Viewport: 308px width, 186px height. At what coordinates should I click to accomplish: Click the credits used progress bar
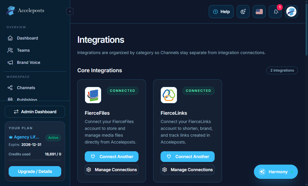point(35,160)
